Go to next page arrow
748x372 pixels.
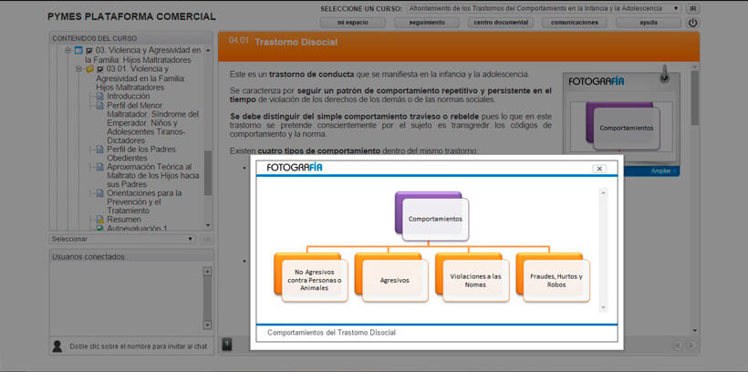691,346
